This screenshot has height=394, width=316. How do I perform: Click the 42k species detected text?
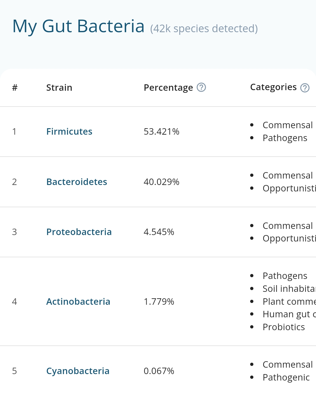click(204, 29)
